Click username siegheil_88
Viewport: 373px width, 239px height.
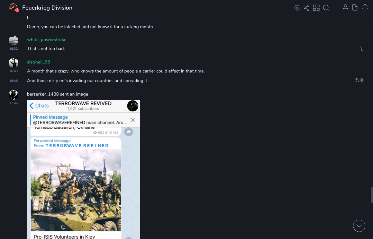pyautogui.click(x=39, y=62)
